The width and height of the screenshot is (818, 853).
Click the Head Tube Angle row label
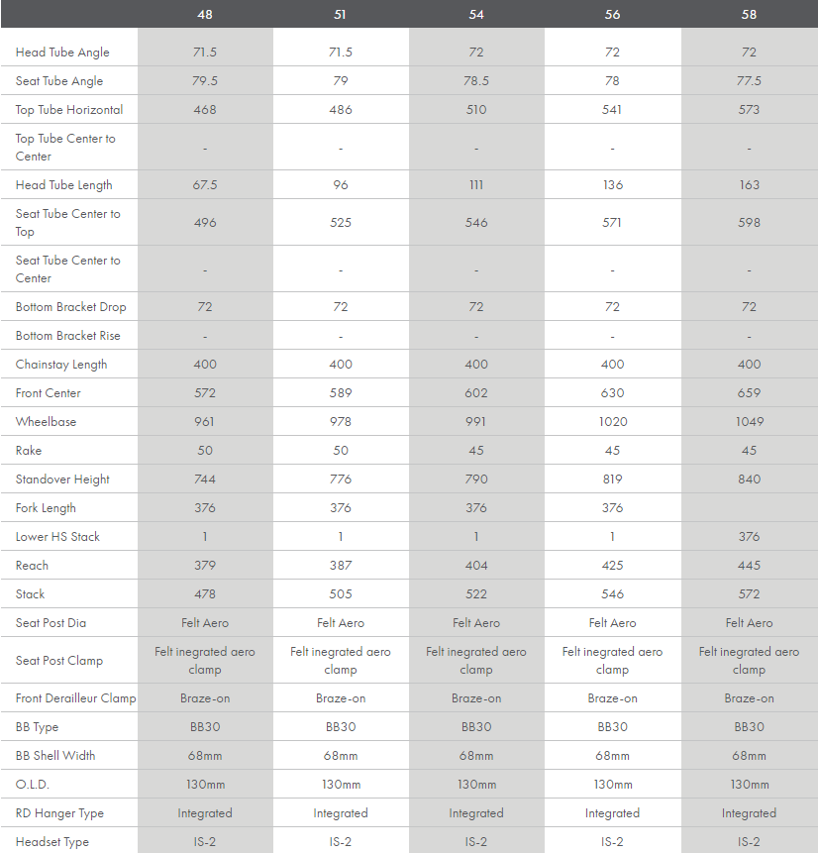(x=62, y=53)
